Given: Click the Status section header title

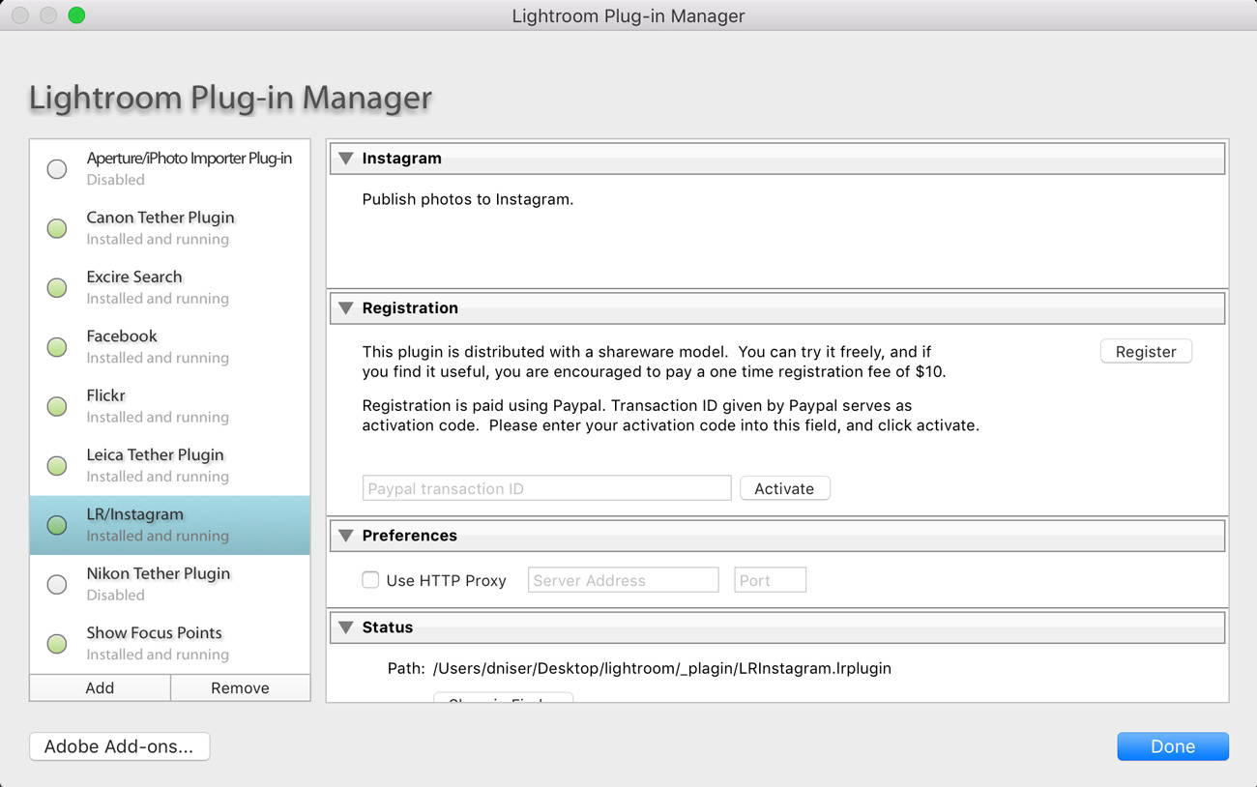Looking at the screenshot, I should 387,627.
